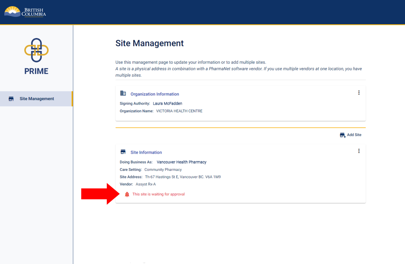The width and height of the screenshot is (405, 264).
Task: Click the Site Management sidebar computer icon
Action: click(x=11, y=99)
